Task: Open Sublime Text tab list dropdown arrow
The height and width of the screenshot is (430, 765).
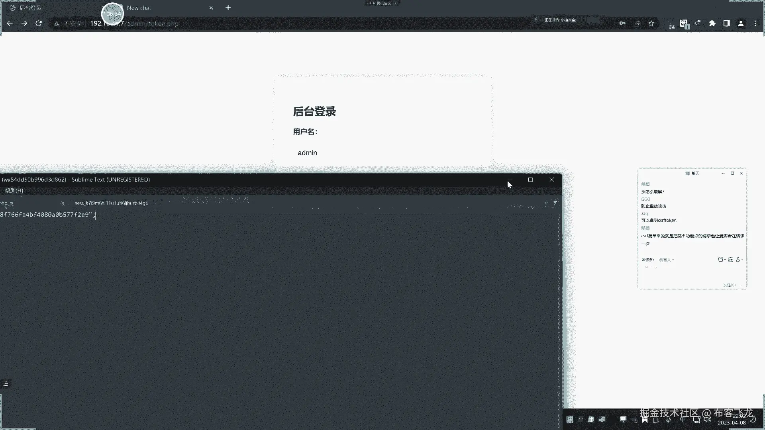Action: (x=555, y=202)
